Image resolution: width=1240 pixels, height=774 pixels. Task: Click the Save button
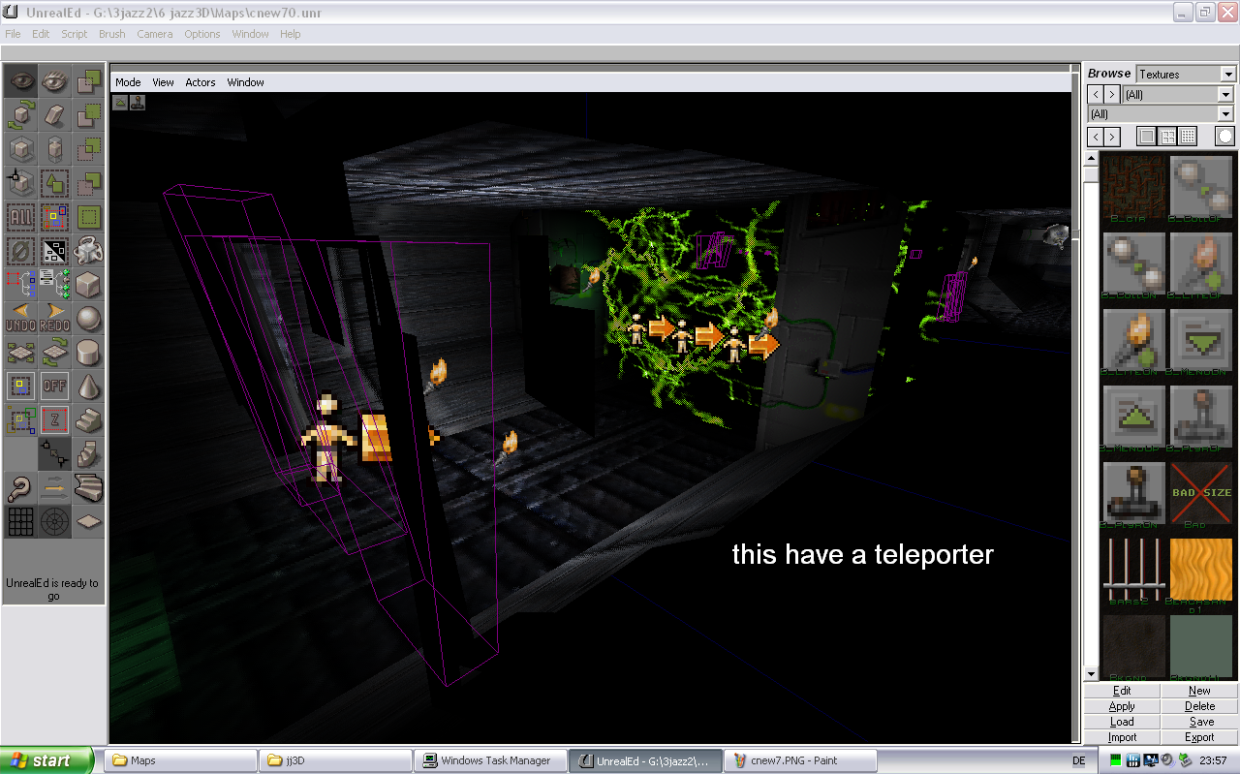coord(1199,722)
